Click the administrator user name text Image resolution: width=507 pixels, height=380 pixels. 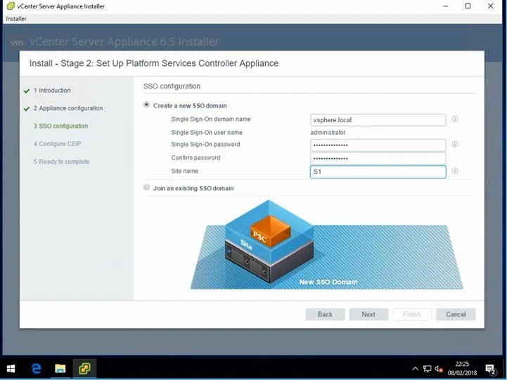click(x=328, y=132)
